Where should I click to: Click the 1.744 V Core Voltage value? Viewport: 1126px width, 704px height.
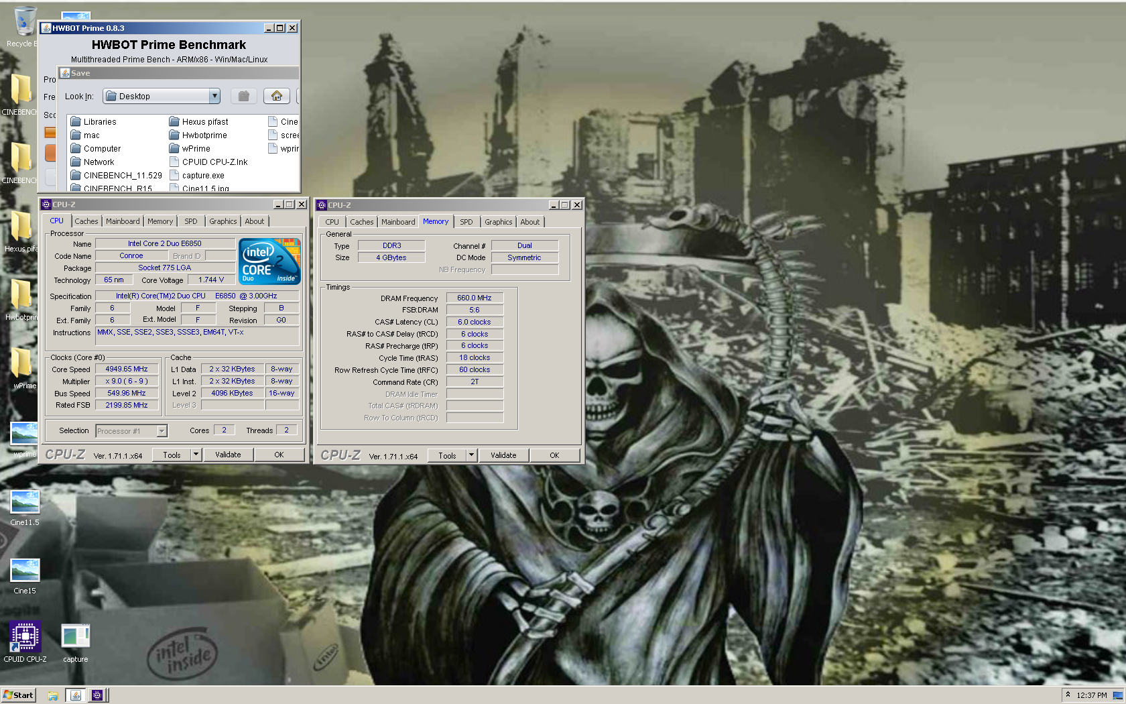(211, 280)
